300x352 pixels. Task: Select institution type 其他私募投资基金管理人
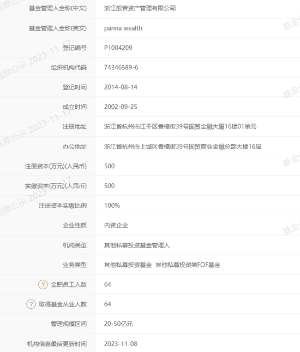[137, 245]
